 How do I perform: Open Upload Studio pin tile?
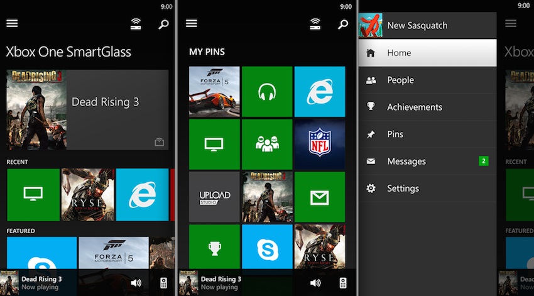pyautogui.click(x=214, y=197)
